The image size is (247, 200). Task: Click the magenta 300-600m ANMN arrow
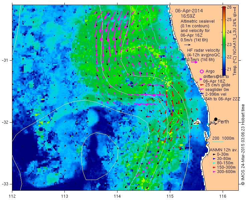coord(214,172)
